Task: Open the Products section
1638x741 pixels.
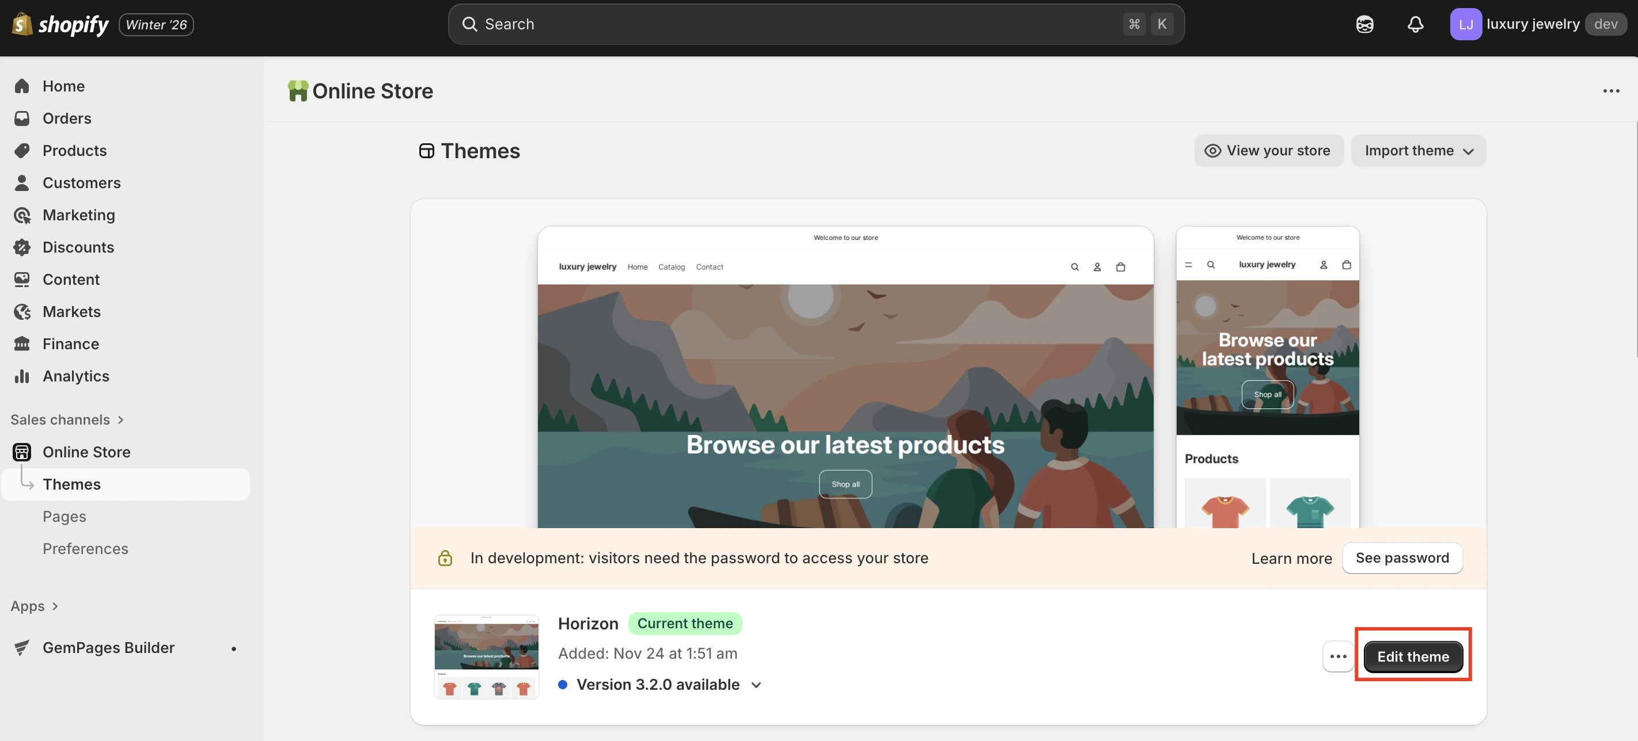Action: [x=74, y=151]
